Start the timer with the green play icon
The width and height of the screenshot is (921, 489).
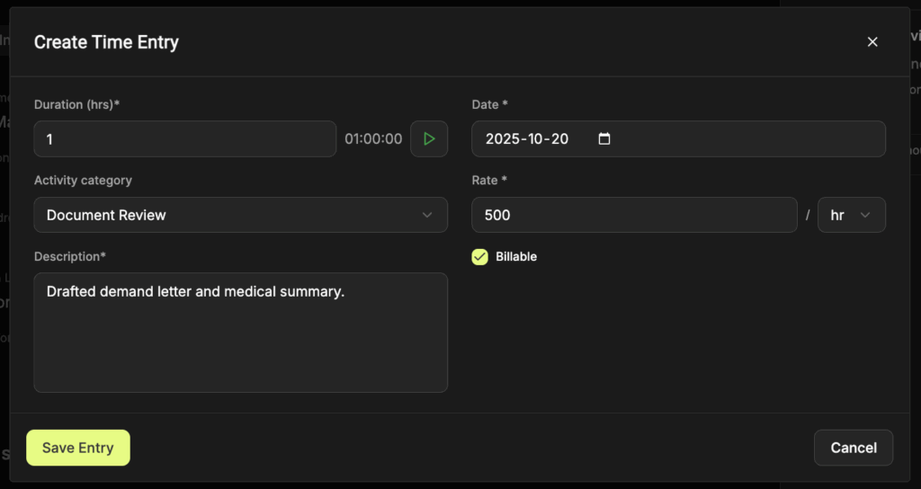429,139
